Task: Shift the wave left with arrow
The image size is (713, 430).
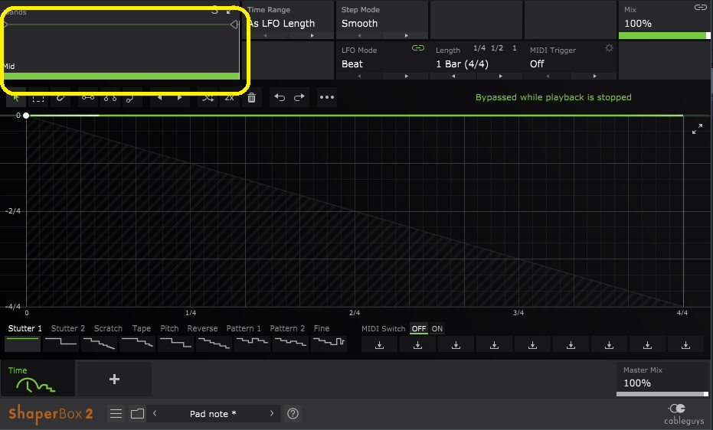Action: tap(159, 97)
